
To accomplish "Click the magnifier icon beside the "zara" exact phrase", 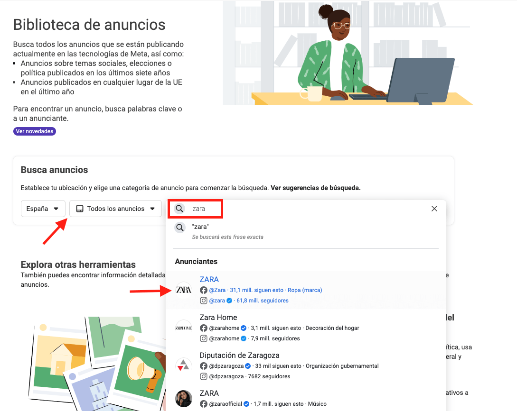I will (x=180, y=227).
